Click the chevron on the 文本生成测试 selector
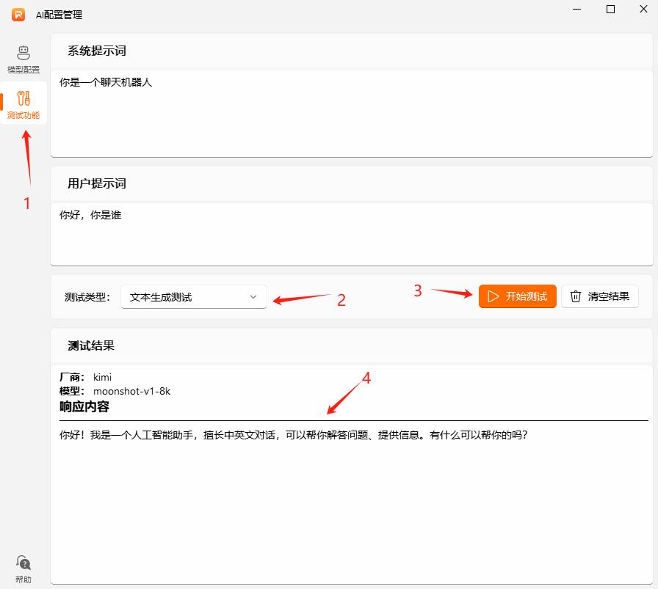The image size is (658, 589). pos(253,296)
